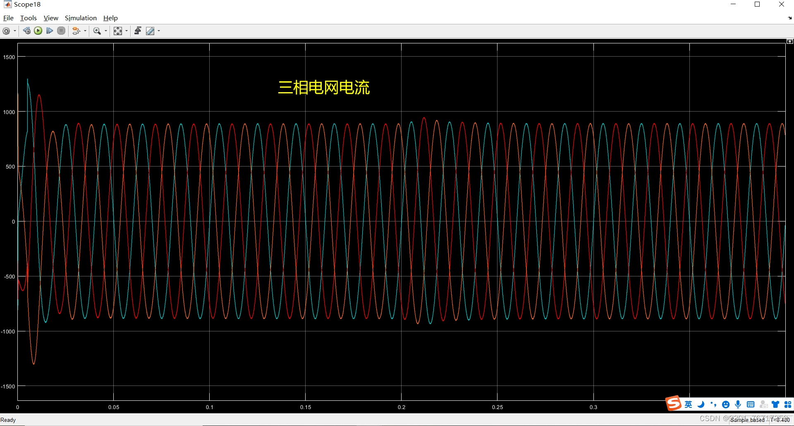Open the Simulation menu

tap(81, 18)
